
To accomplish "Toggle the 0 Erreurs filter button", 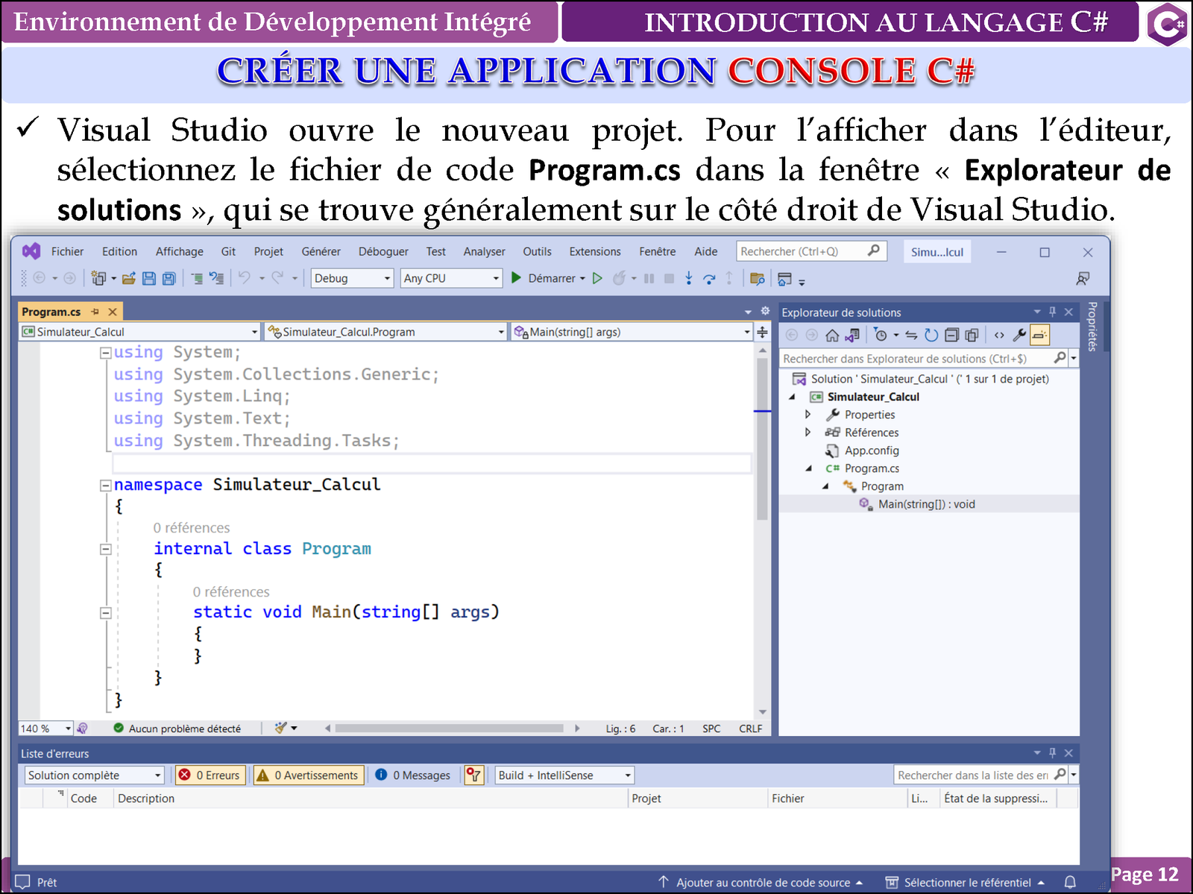I will click(210, 775).
